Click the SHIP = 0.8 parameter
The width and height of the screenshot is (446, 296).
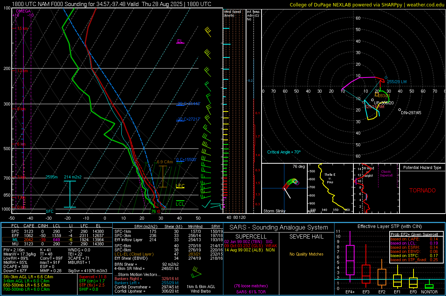88,289
